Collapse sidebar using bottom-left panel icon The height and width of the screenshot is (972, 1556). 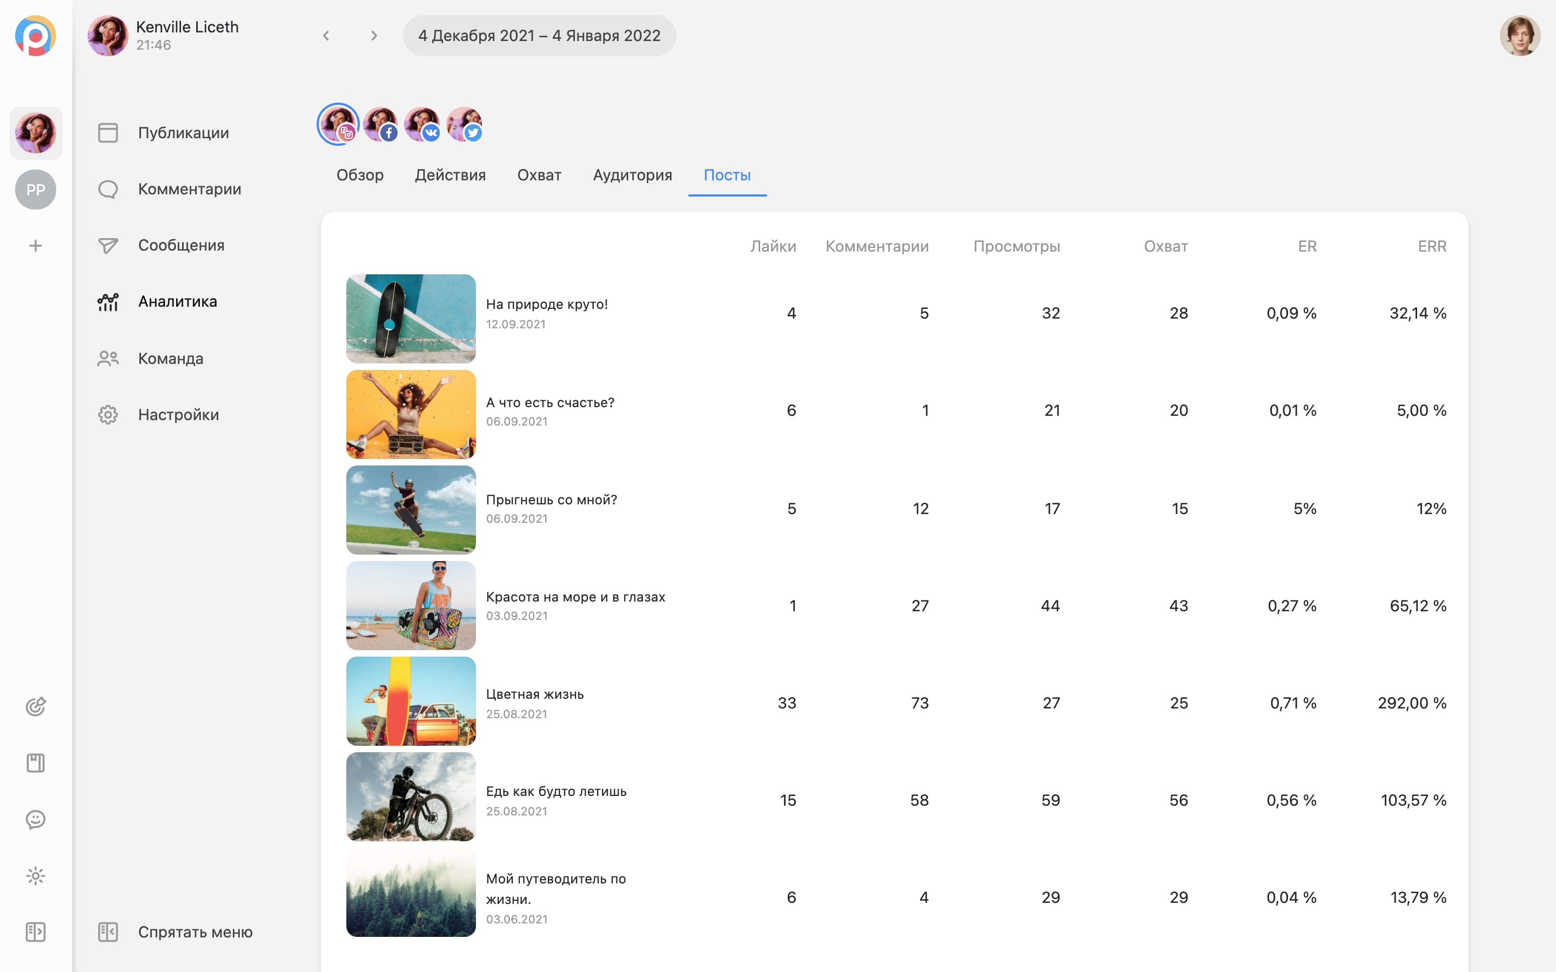tap(35, 932)
